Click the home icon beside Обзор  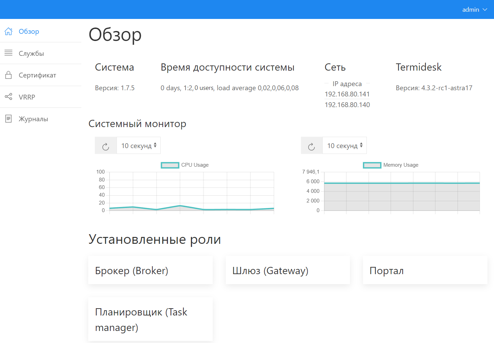tap(9, 31)
